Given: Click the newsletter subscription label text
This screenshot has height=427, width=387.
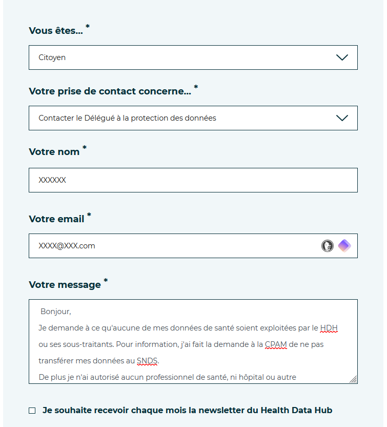Looking at the screenshot, I should click(187, 410).
